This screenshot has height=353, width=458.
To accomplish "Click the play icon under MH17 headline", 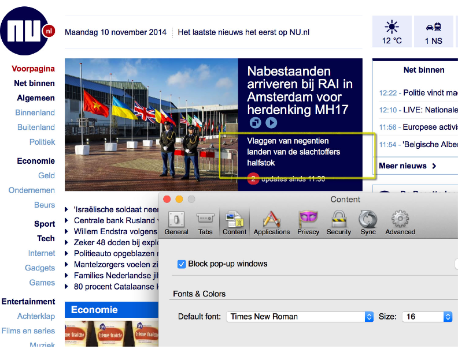I will tap(271, 123).
